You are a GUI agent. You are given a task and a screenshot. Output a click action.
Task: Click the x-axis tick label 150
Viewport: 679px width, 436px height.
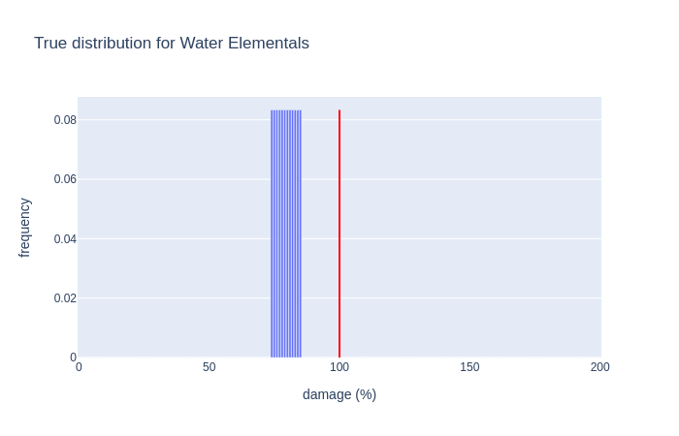coord(469,367)
